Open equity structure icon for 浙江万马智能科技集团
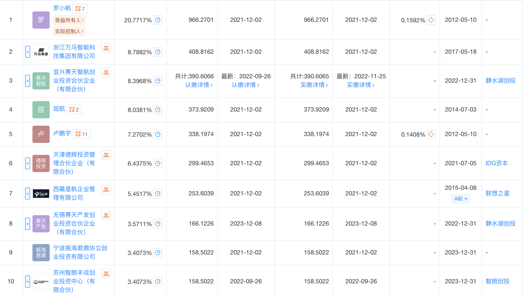This screenshot has width=526, height=296. pyautogui.click(x=106, y=48)
